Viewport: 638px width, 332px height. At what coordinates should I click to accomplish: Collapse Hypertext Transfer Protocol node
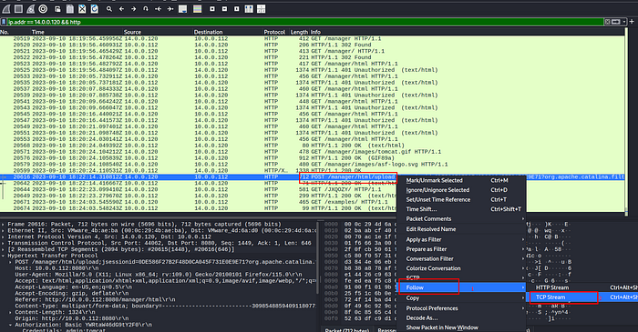click(x=4, y=256)
